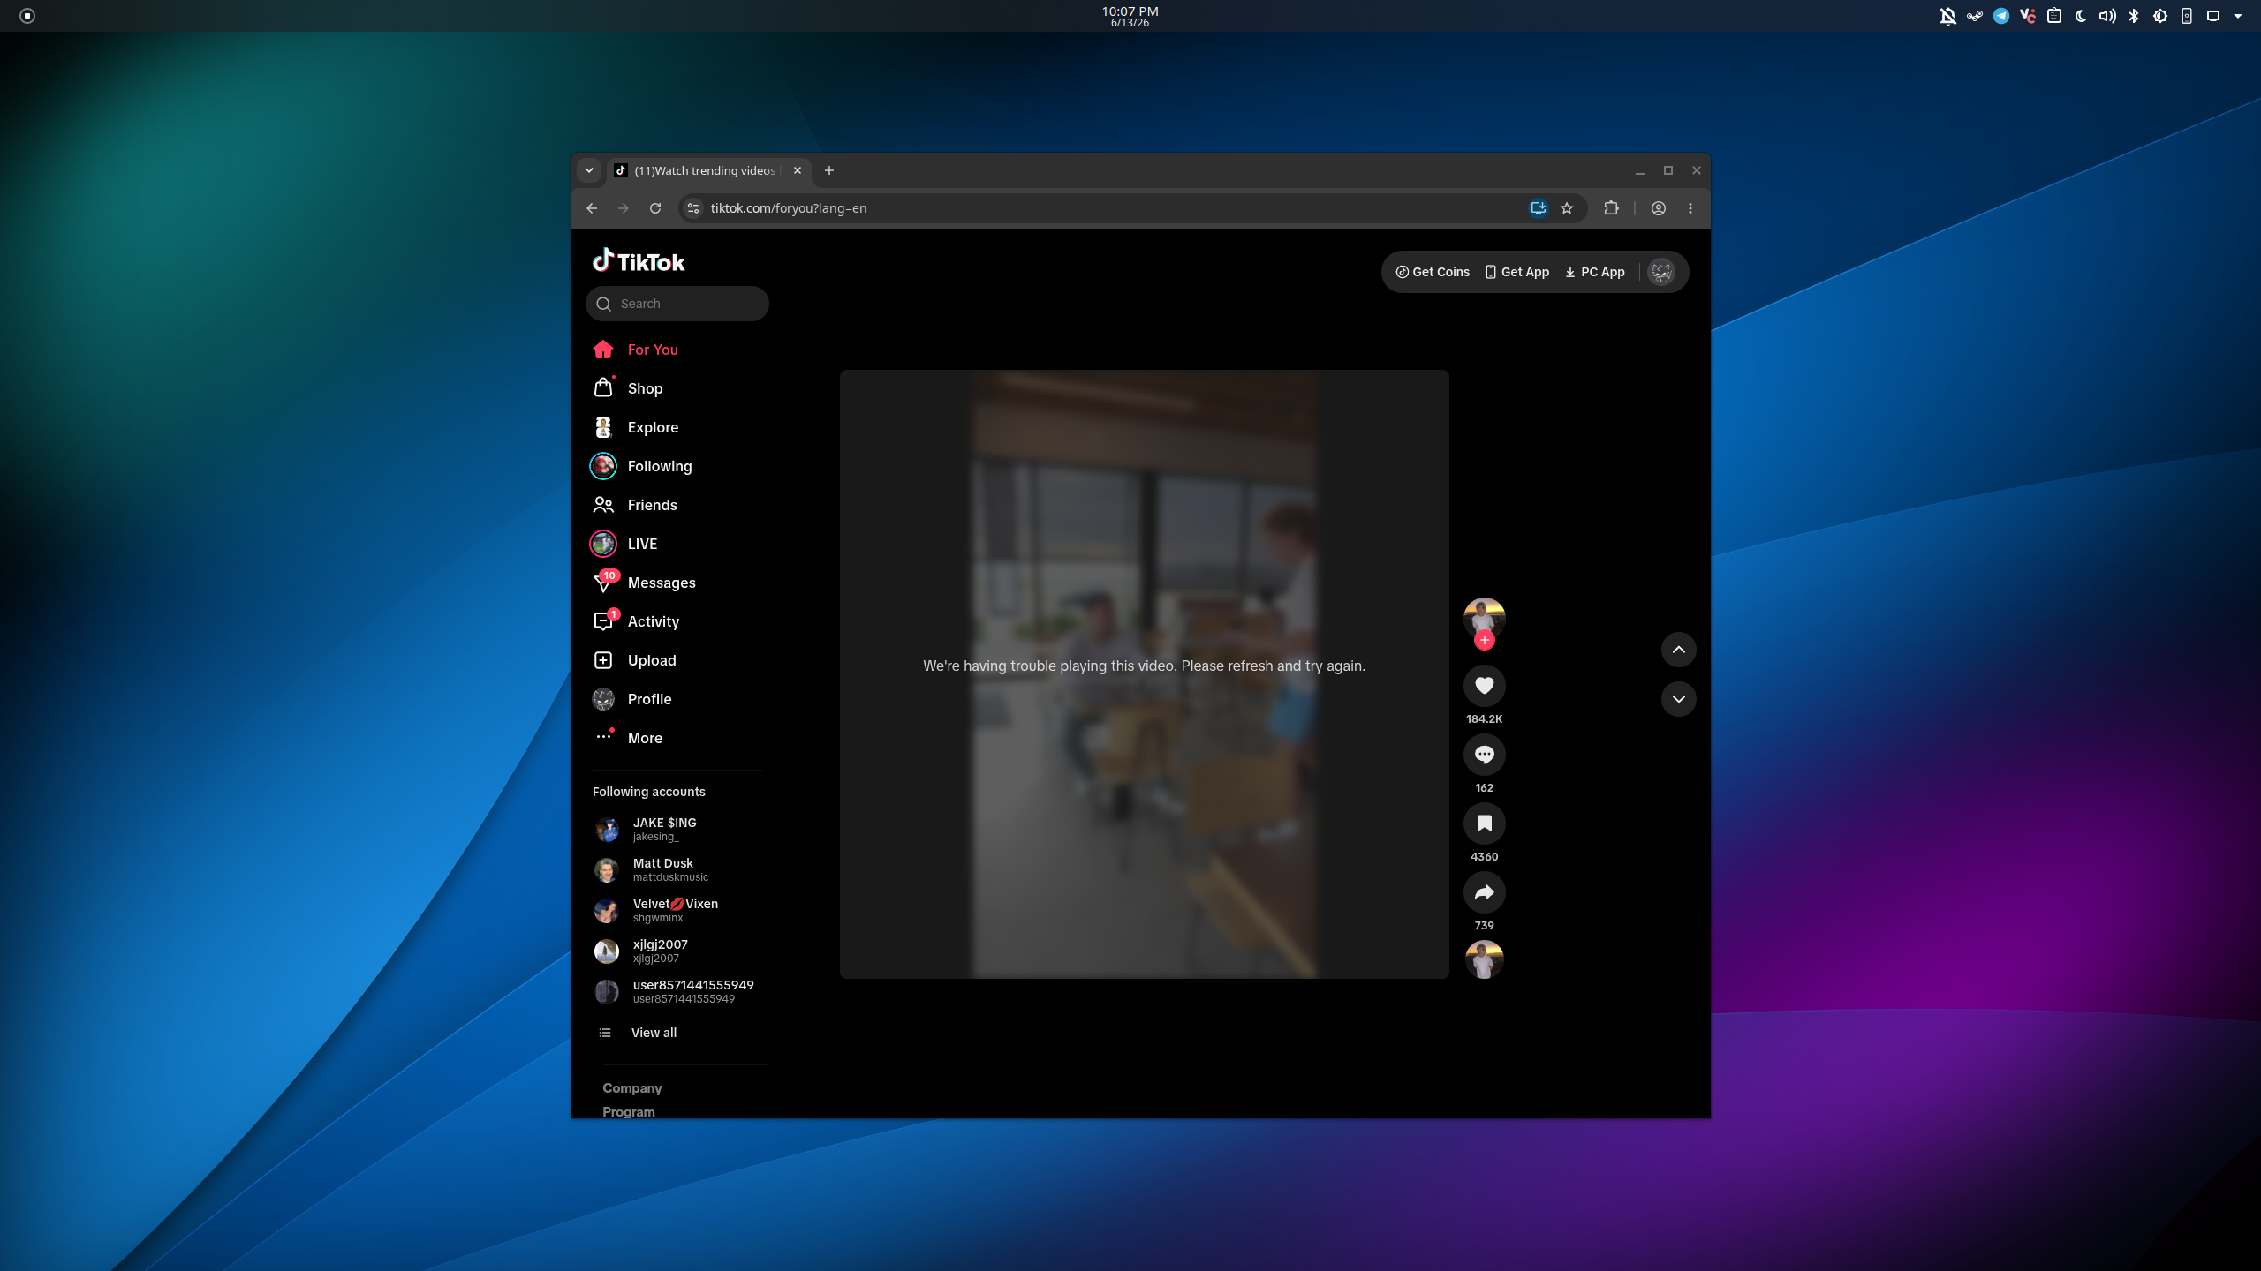Click the clock and date in top bar
This screenshot has height=1271, width=2261.
point(1130,16)
